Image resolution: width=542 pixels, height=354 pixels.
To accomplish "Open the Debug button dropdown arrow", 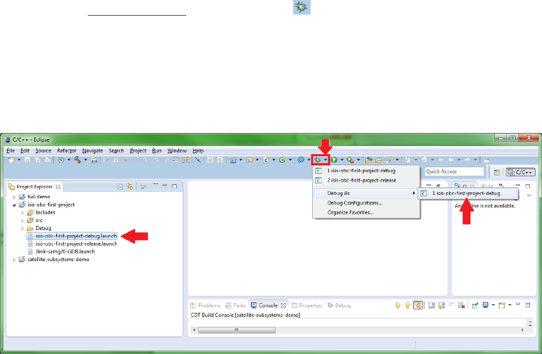I will click(x=326, y=160).
